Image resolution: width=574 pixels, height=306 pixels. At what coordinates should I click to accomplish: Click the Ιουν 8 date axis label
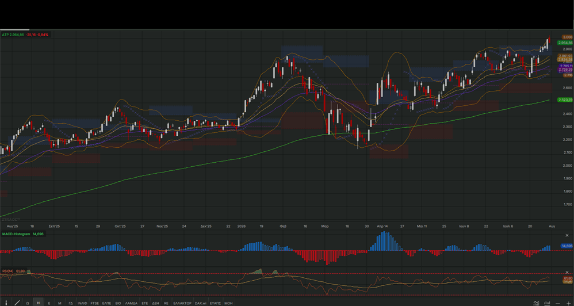point(464,226)
